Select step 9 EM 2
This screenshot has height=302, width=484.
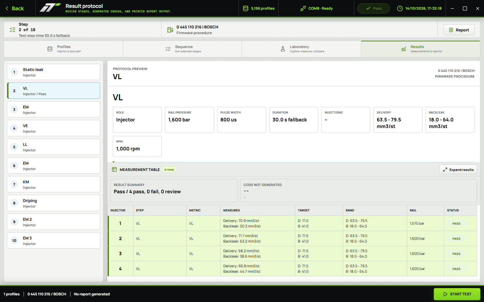54,222
